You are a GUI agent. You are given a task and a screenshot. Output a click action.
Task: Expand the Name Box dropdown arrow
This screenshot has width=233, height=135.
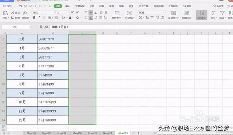[29, 27]
